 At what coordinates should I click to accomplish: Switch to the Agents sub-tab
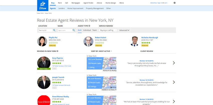coord(53,8)
